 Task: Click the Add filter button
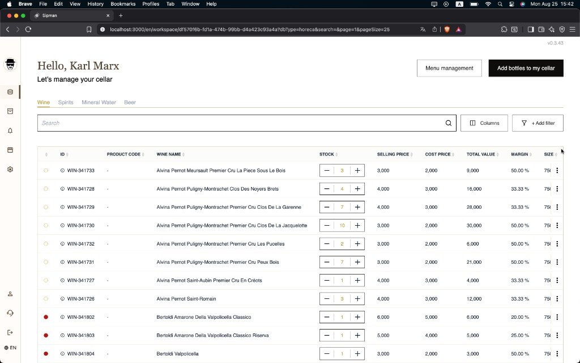538,123
